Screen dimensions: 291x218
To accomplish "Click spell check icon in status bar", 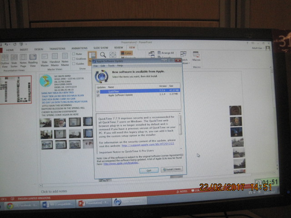I will point(12,199).
